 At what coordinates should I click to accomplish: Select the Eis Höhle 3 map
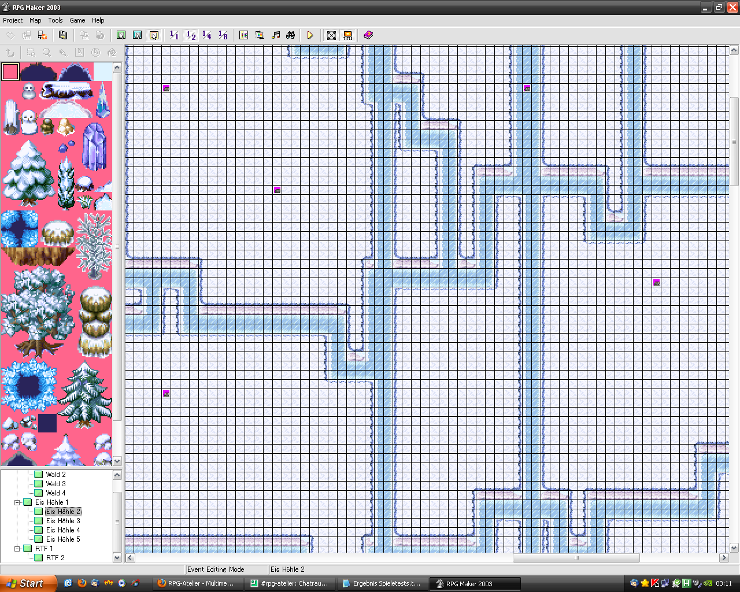tap(63, 521)
